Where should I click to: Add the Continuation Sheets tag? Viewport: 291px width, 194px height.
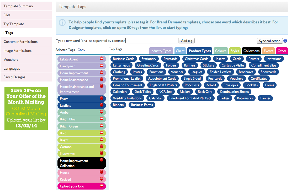(x=234, y=92)
